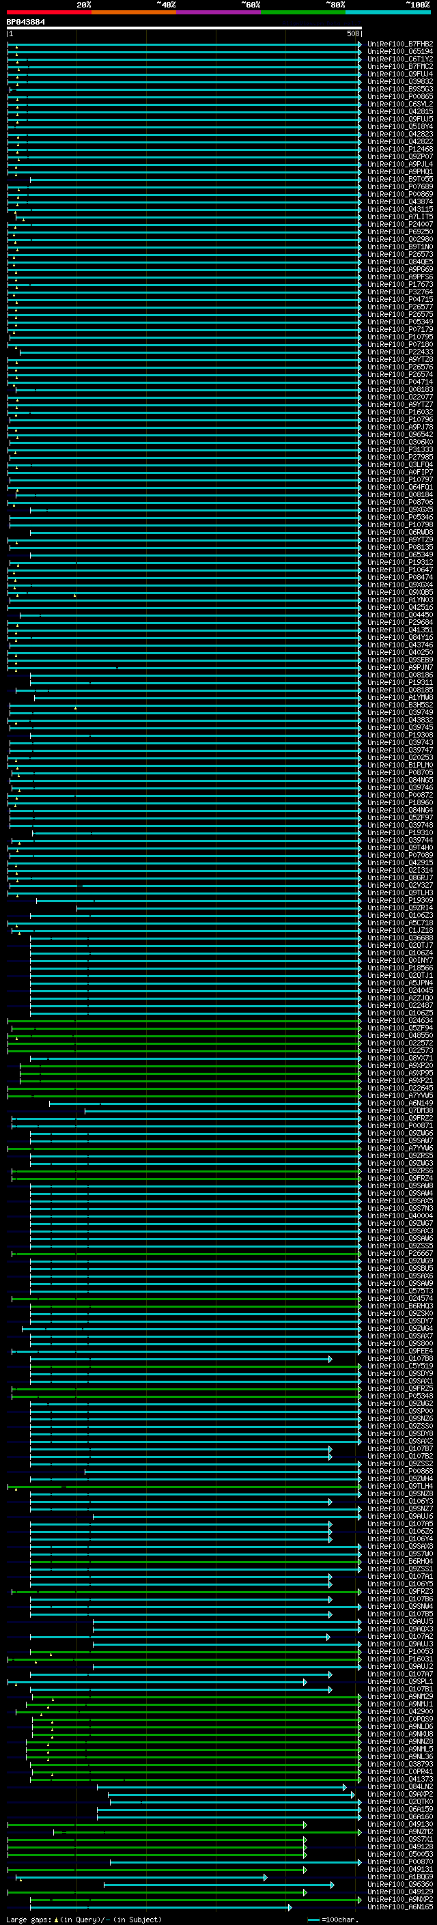Click the UniRef100_B9S563 label
The image size is (437, 1925).
pyautogui.click(x=399, y=89)
